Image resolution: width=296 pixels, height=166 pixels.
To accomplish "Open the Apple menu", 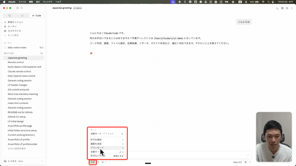I will click(x=4, y=2).
